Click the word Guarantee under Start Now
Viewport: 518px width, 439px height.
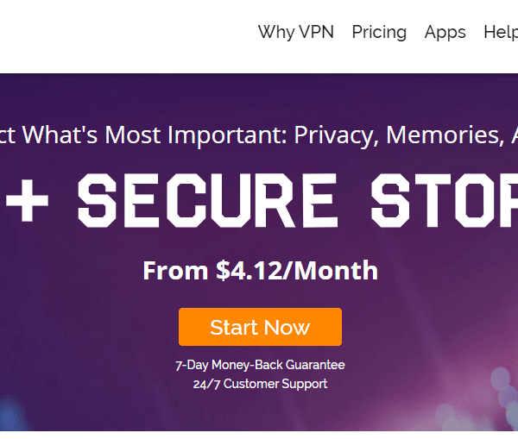tap(315, 365)
